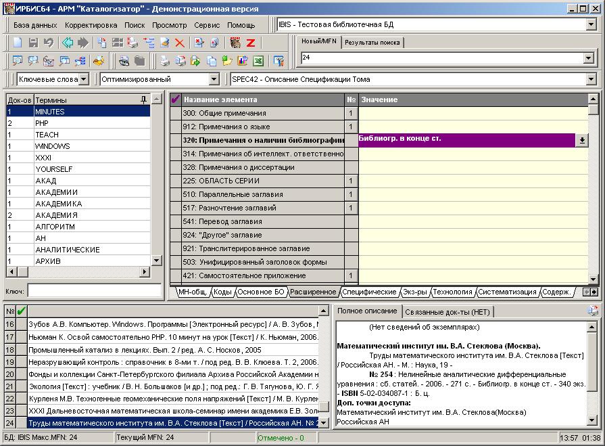Click the copy documents icon with two pages
This screenshot has width=605, height=446.
(x=212, y=61)
